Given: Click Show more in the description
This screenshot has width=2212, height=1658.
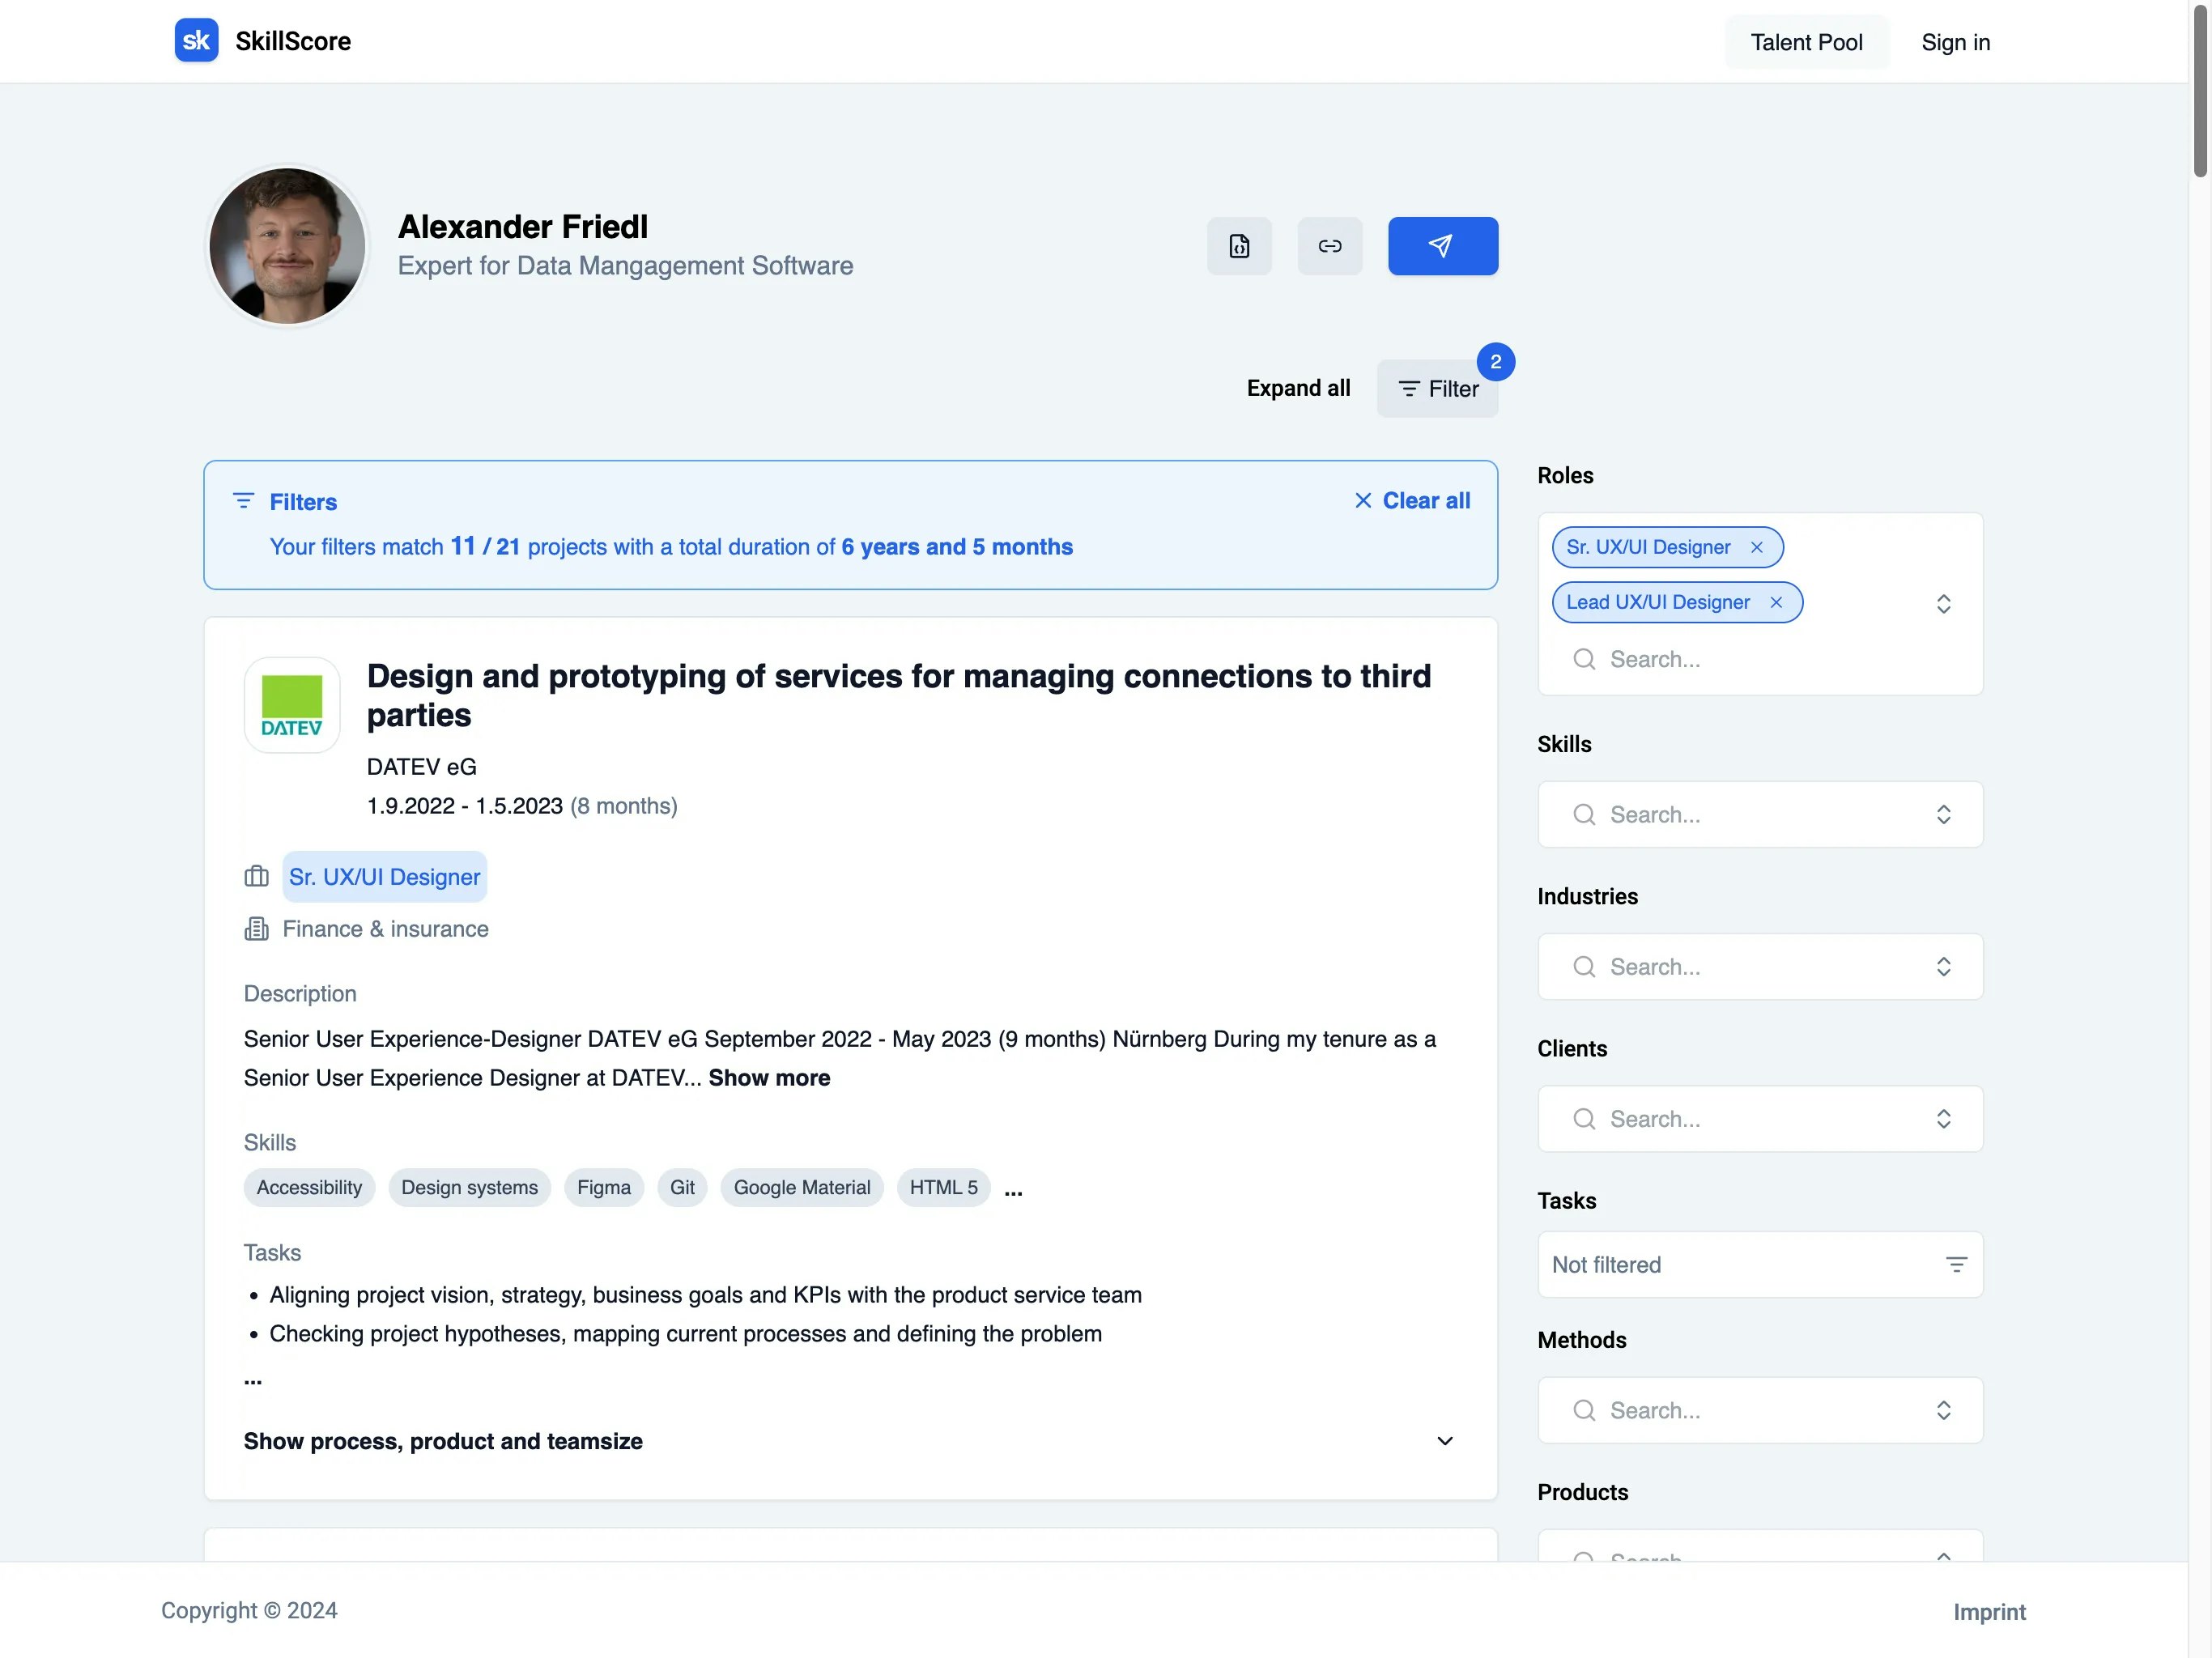Looking at the screenshot, I should [x=769, y=1078].
